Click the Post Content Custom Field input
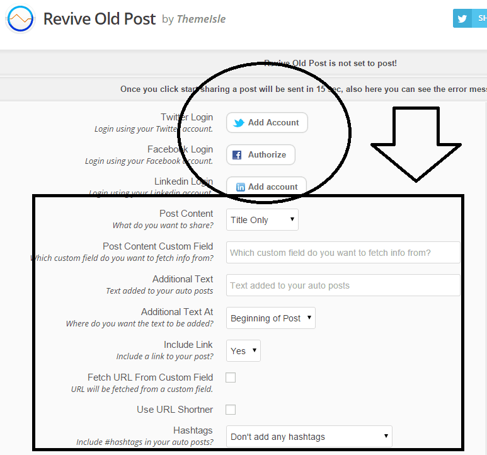The width and height of the screenshot is (487, 455). 343,253
